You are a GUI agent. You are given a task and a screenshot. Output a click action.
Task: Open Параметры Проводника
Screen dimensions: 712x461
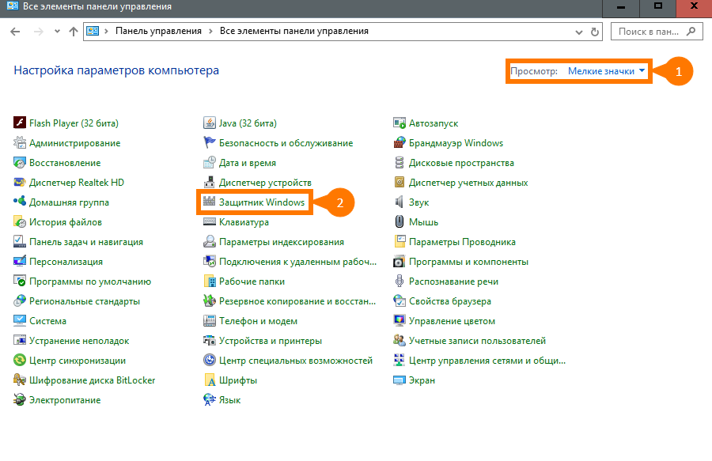[x=462, y=242]
